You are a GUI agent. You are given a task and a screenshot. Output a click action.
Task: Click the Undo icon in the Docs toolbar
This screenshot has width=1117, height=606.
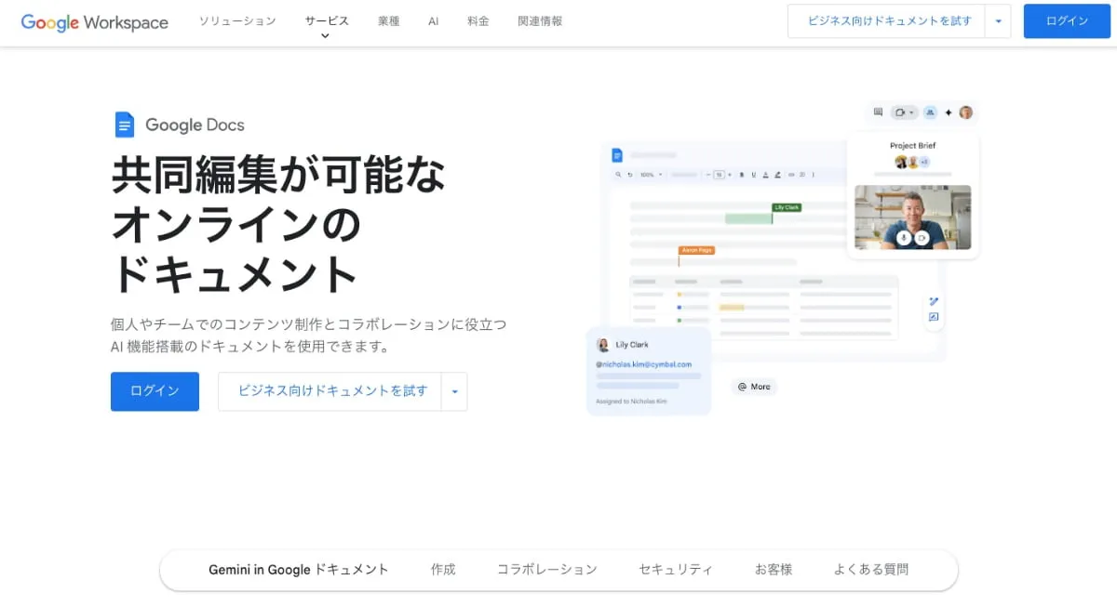click(630, 175)
